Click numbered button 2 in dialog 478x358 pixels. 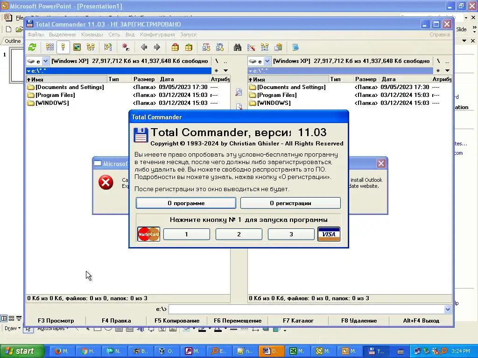coord(239,234)
